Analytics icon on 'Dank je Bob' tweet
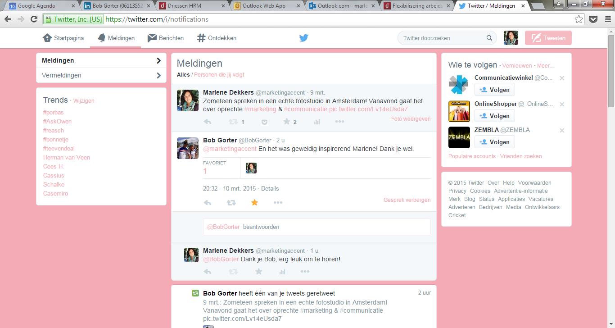 pos(282,271)
